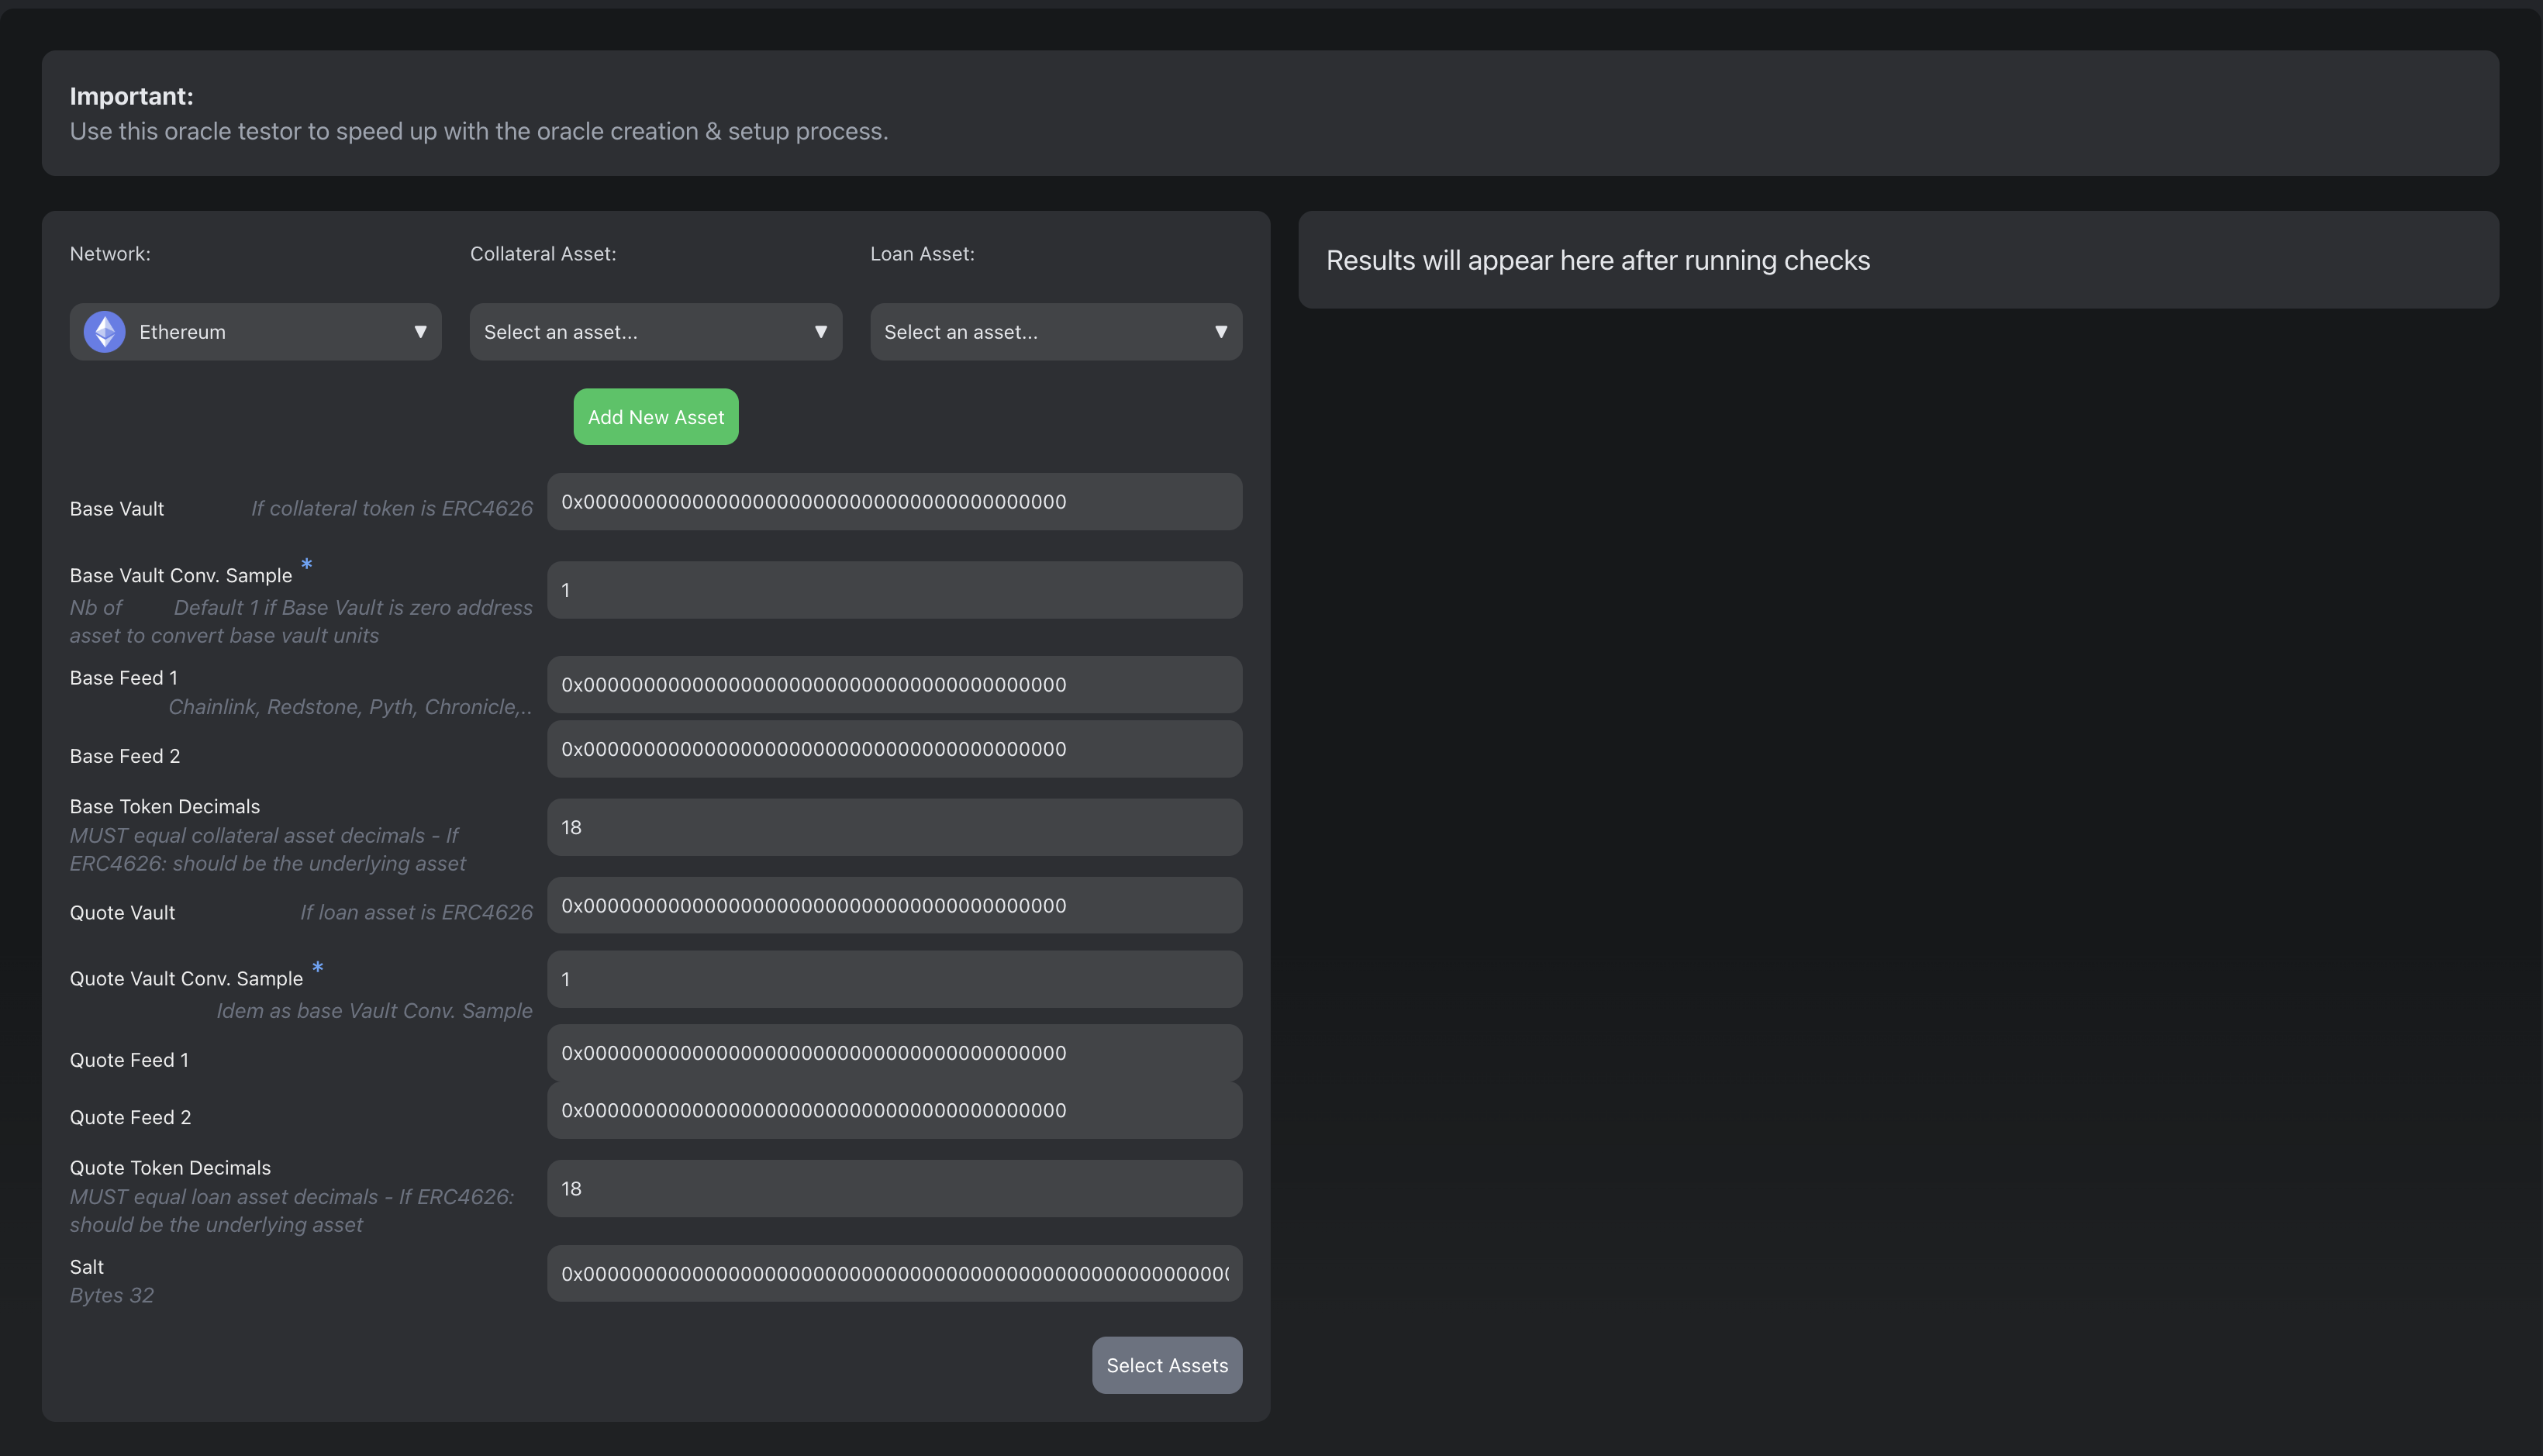Edit the Base Token Decimals field
The height and width of the screenshot is (1456, 2543).
click(893, 827)
